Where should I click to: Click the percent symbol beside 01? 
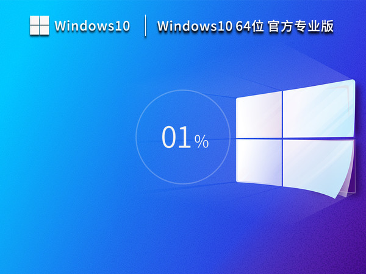(x=202, y=142)
